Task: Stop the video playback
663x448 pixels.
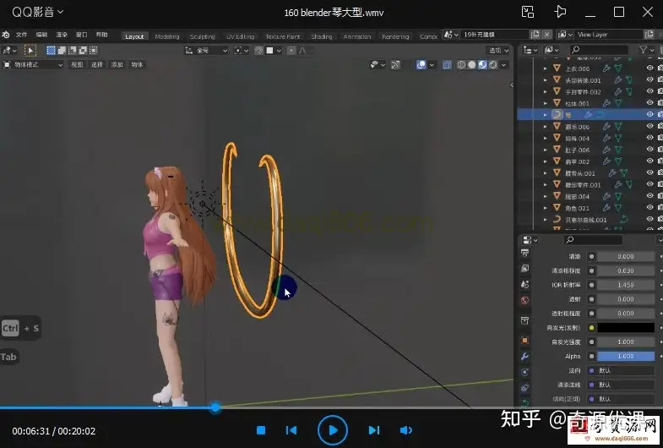Action: (x=261, y=430)
